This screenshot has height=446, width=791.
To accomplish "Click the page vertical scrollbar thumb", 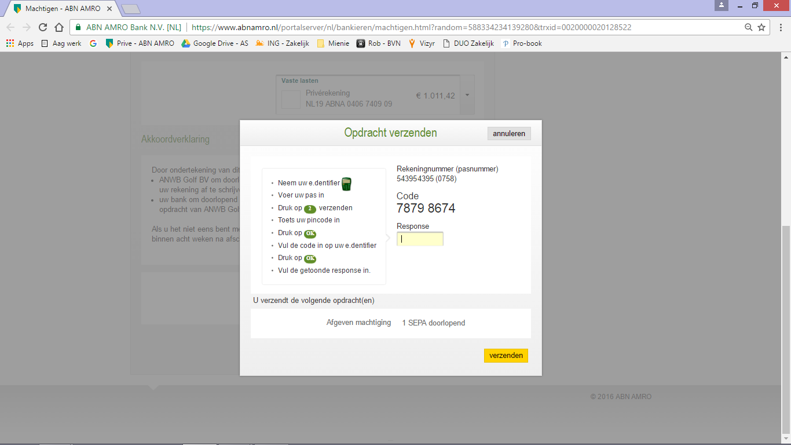I will pos(786,328).
